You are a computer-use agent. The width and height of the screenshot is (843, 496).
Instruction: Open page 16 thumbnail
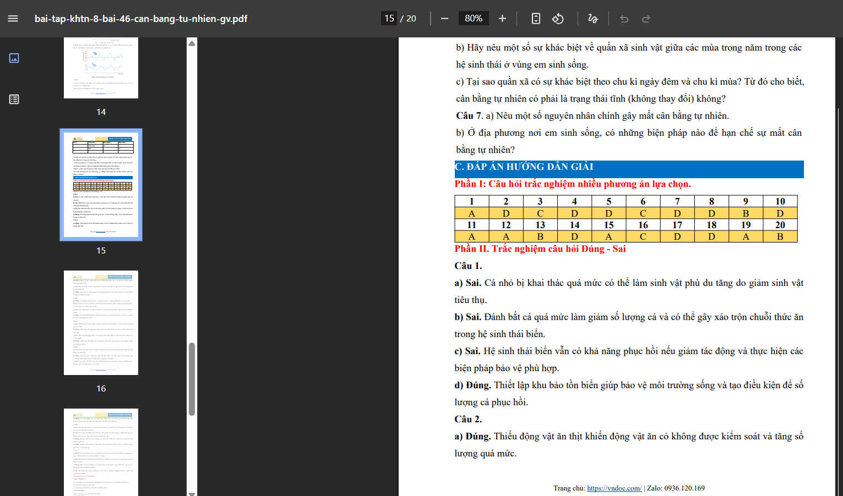click(101, 323)
